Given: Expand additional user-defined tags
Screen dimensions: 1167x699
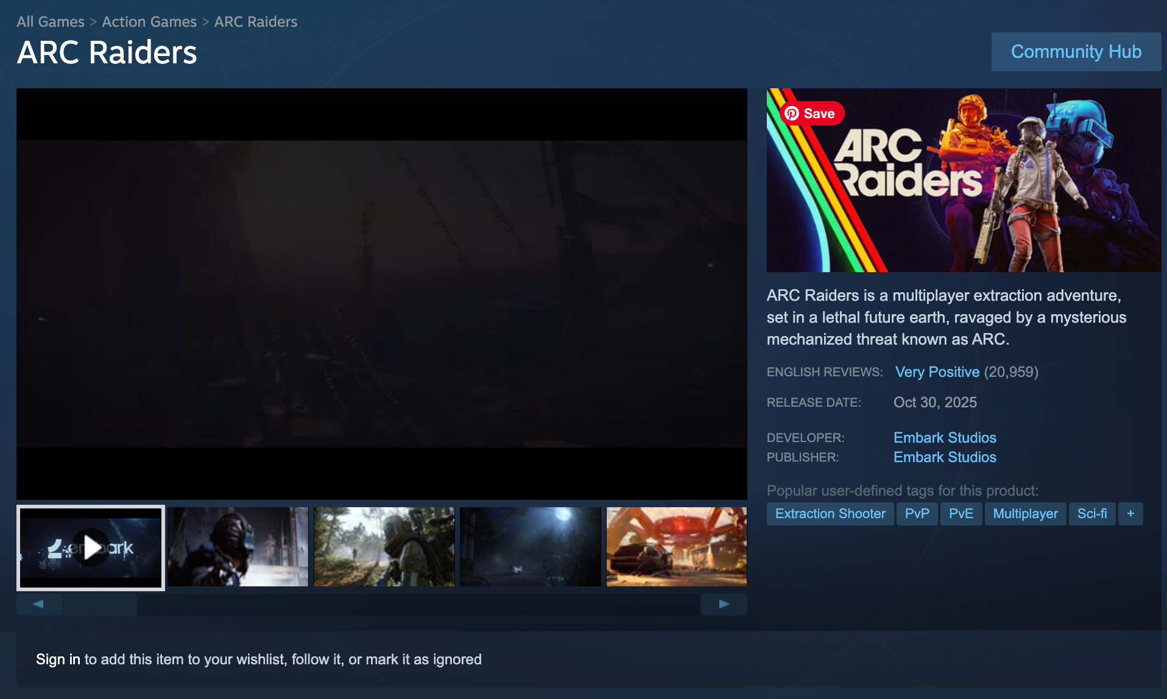Looking at the screenshot, I should coord(1130,513).
